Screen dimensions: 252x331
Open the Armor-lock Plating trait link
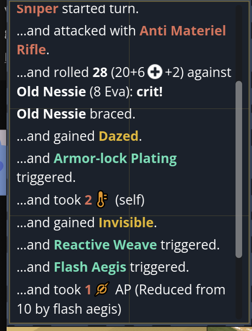pyautogui.click(x=115, y=159)
